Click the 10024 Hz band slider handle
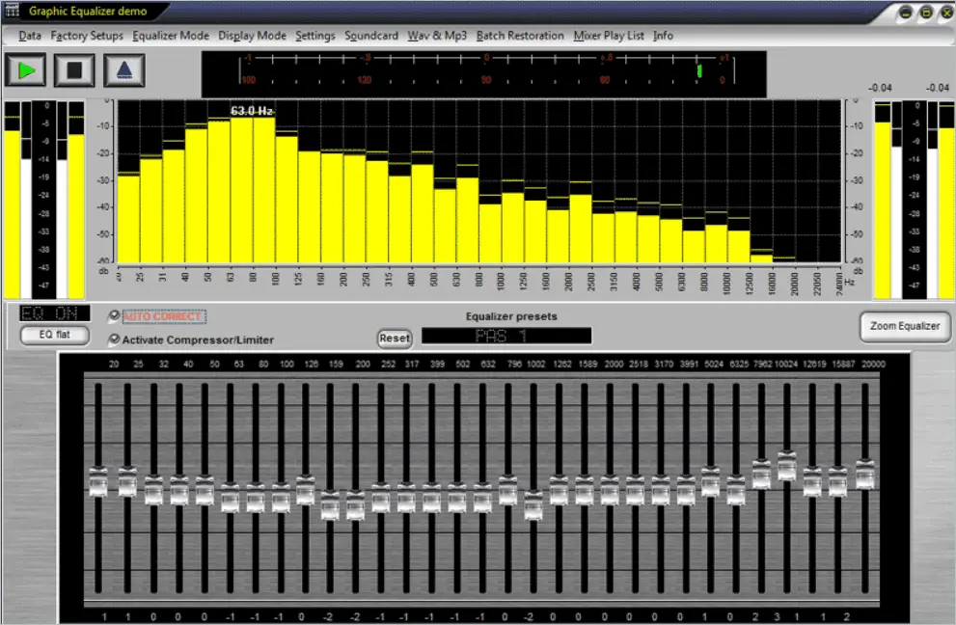Screen dimensions: 956x625 (x=787, y=467)
